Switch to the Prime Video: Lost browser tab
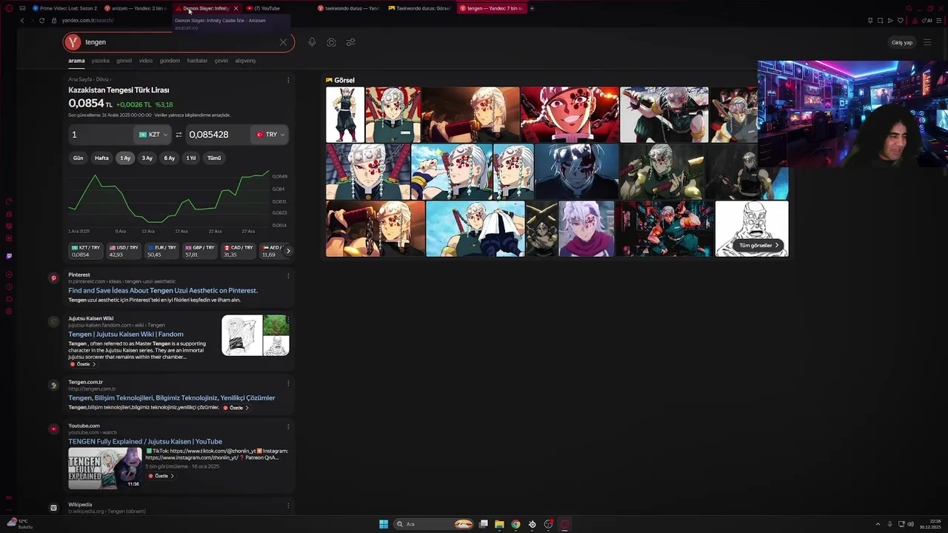The height and width of the screenshot is (533, 948). [x=65, y=8]
